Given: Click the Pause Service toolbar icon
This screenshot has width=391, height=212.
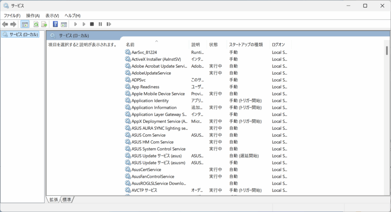Looking at the screenshot, I should 100,24.
